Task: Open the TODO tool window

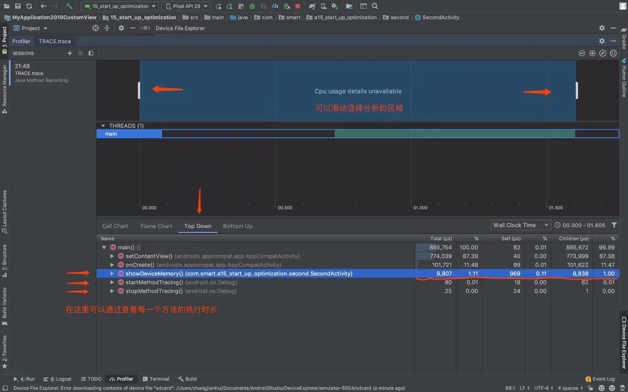Action: pyautogui.click(x=91, y=379)
